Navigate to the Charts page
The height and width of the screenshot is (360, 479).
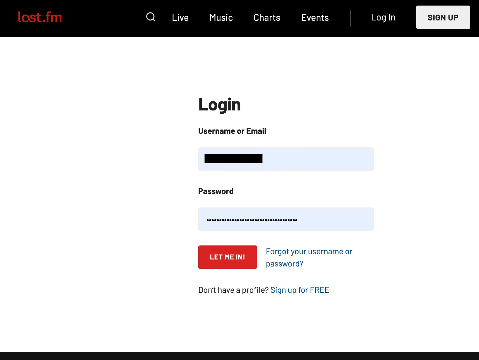[x=267, y=18]
